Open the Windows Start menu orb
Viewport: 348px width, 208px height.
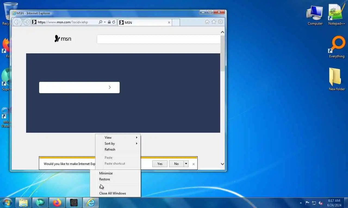click(7, 203)
